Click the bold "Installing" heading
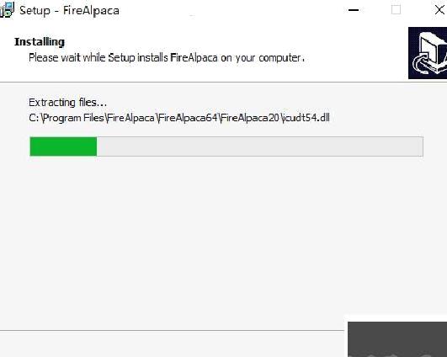Viewport: 447px width, 357px height. click(x=40, y=42)
